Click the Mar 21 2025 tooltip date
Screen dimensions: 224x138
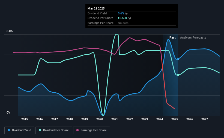click(x=96, y=8)
